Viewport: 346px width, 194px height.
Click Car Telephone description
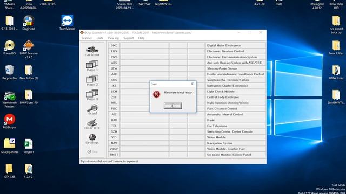(217, 126)
